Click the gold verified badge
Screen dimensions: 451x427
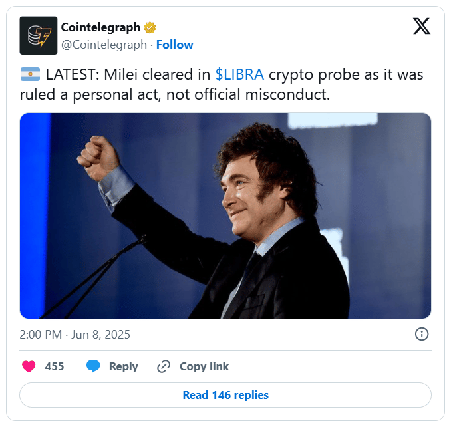coord(150,28)
